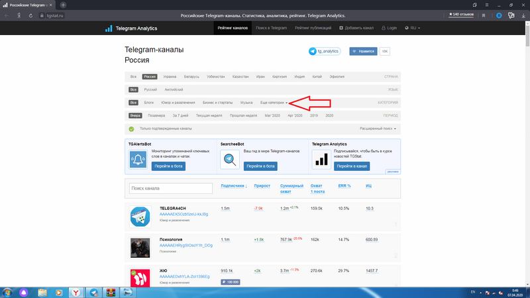Open the Telegram app in taskbar

pos(93,292)
